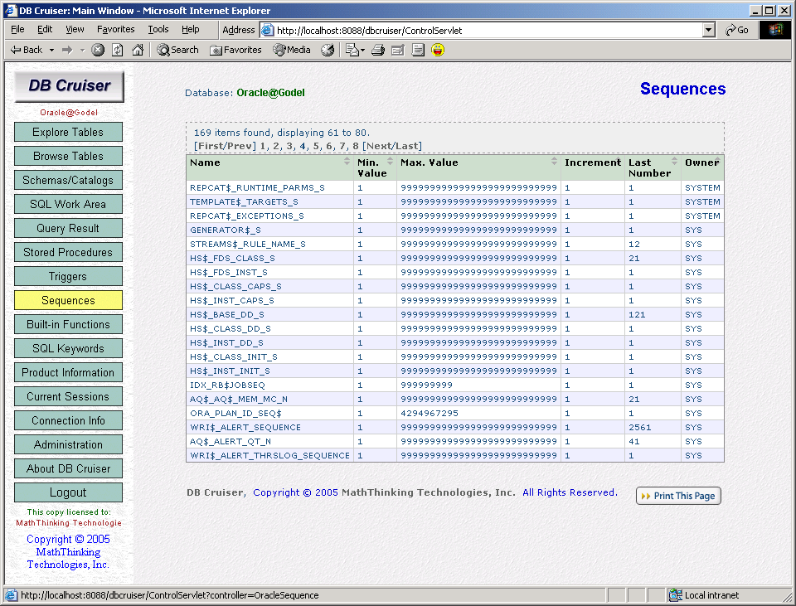Sort by Max. Value column arrows
796x606 pixels.
[x=554, y=162]
